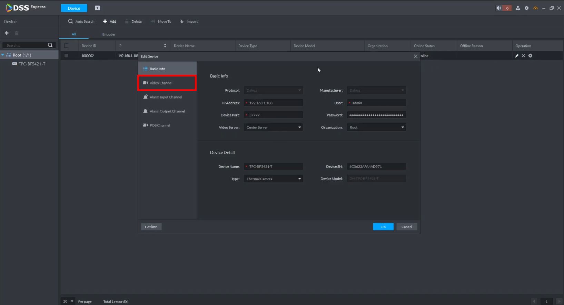
Task: Open the new tab plus icon beside Device
Action: pos(97,8)
